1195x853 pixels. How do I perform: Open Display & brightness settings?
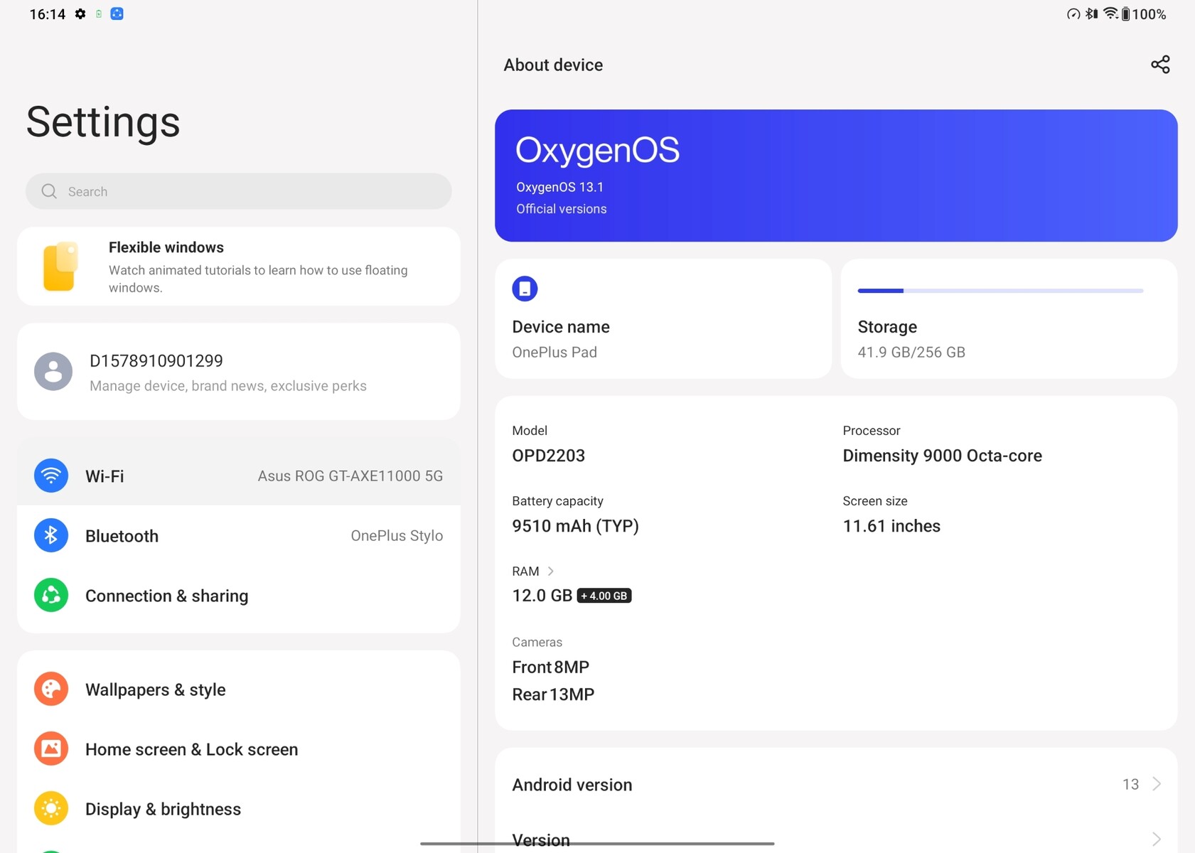point(238,808)
